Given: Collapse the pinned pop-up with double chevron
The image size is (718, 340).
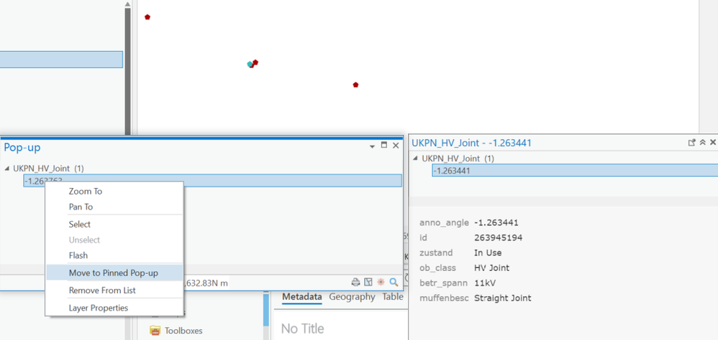Looking at the screenshot, I should click(x=703, y=143).
